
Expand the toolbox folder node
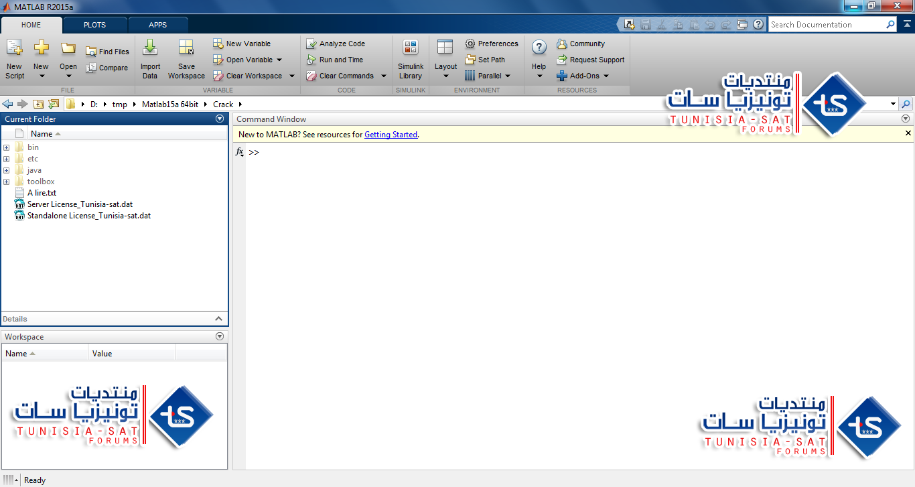[x=6, y=182]
